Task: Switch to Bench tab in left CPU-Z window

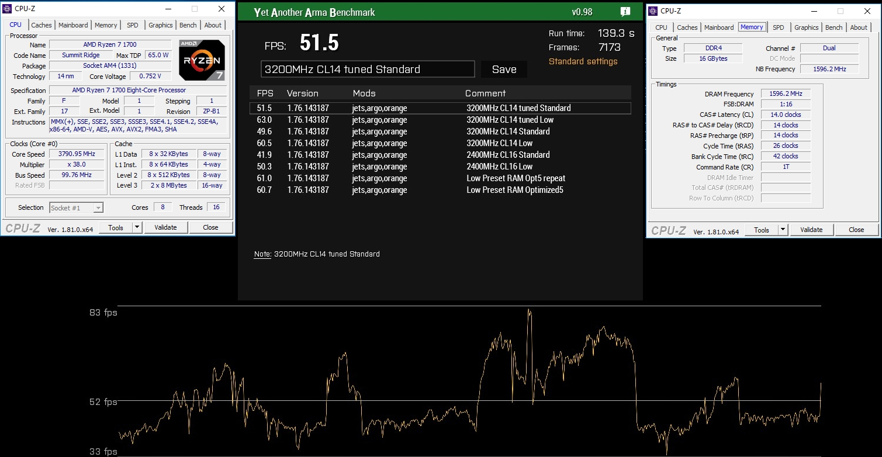Action: pyautogui.click(x=188, y=25)
